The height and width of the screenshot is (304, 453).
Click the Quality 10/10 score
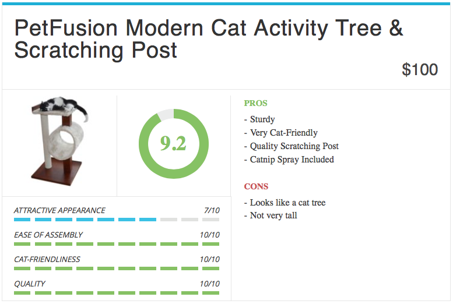209,284
